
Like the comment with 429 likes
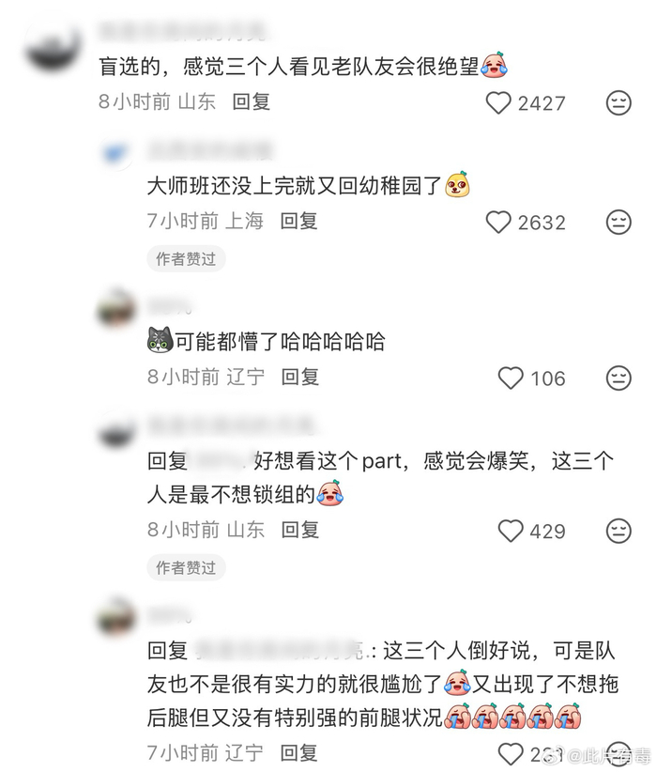tap(511, 531)
